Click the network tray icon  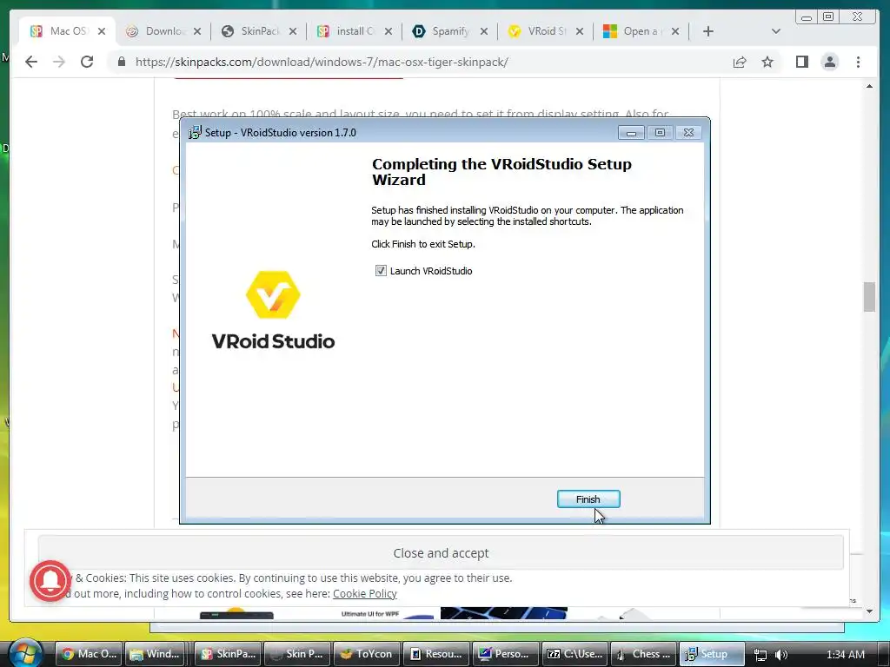click(760, 655)
